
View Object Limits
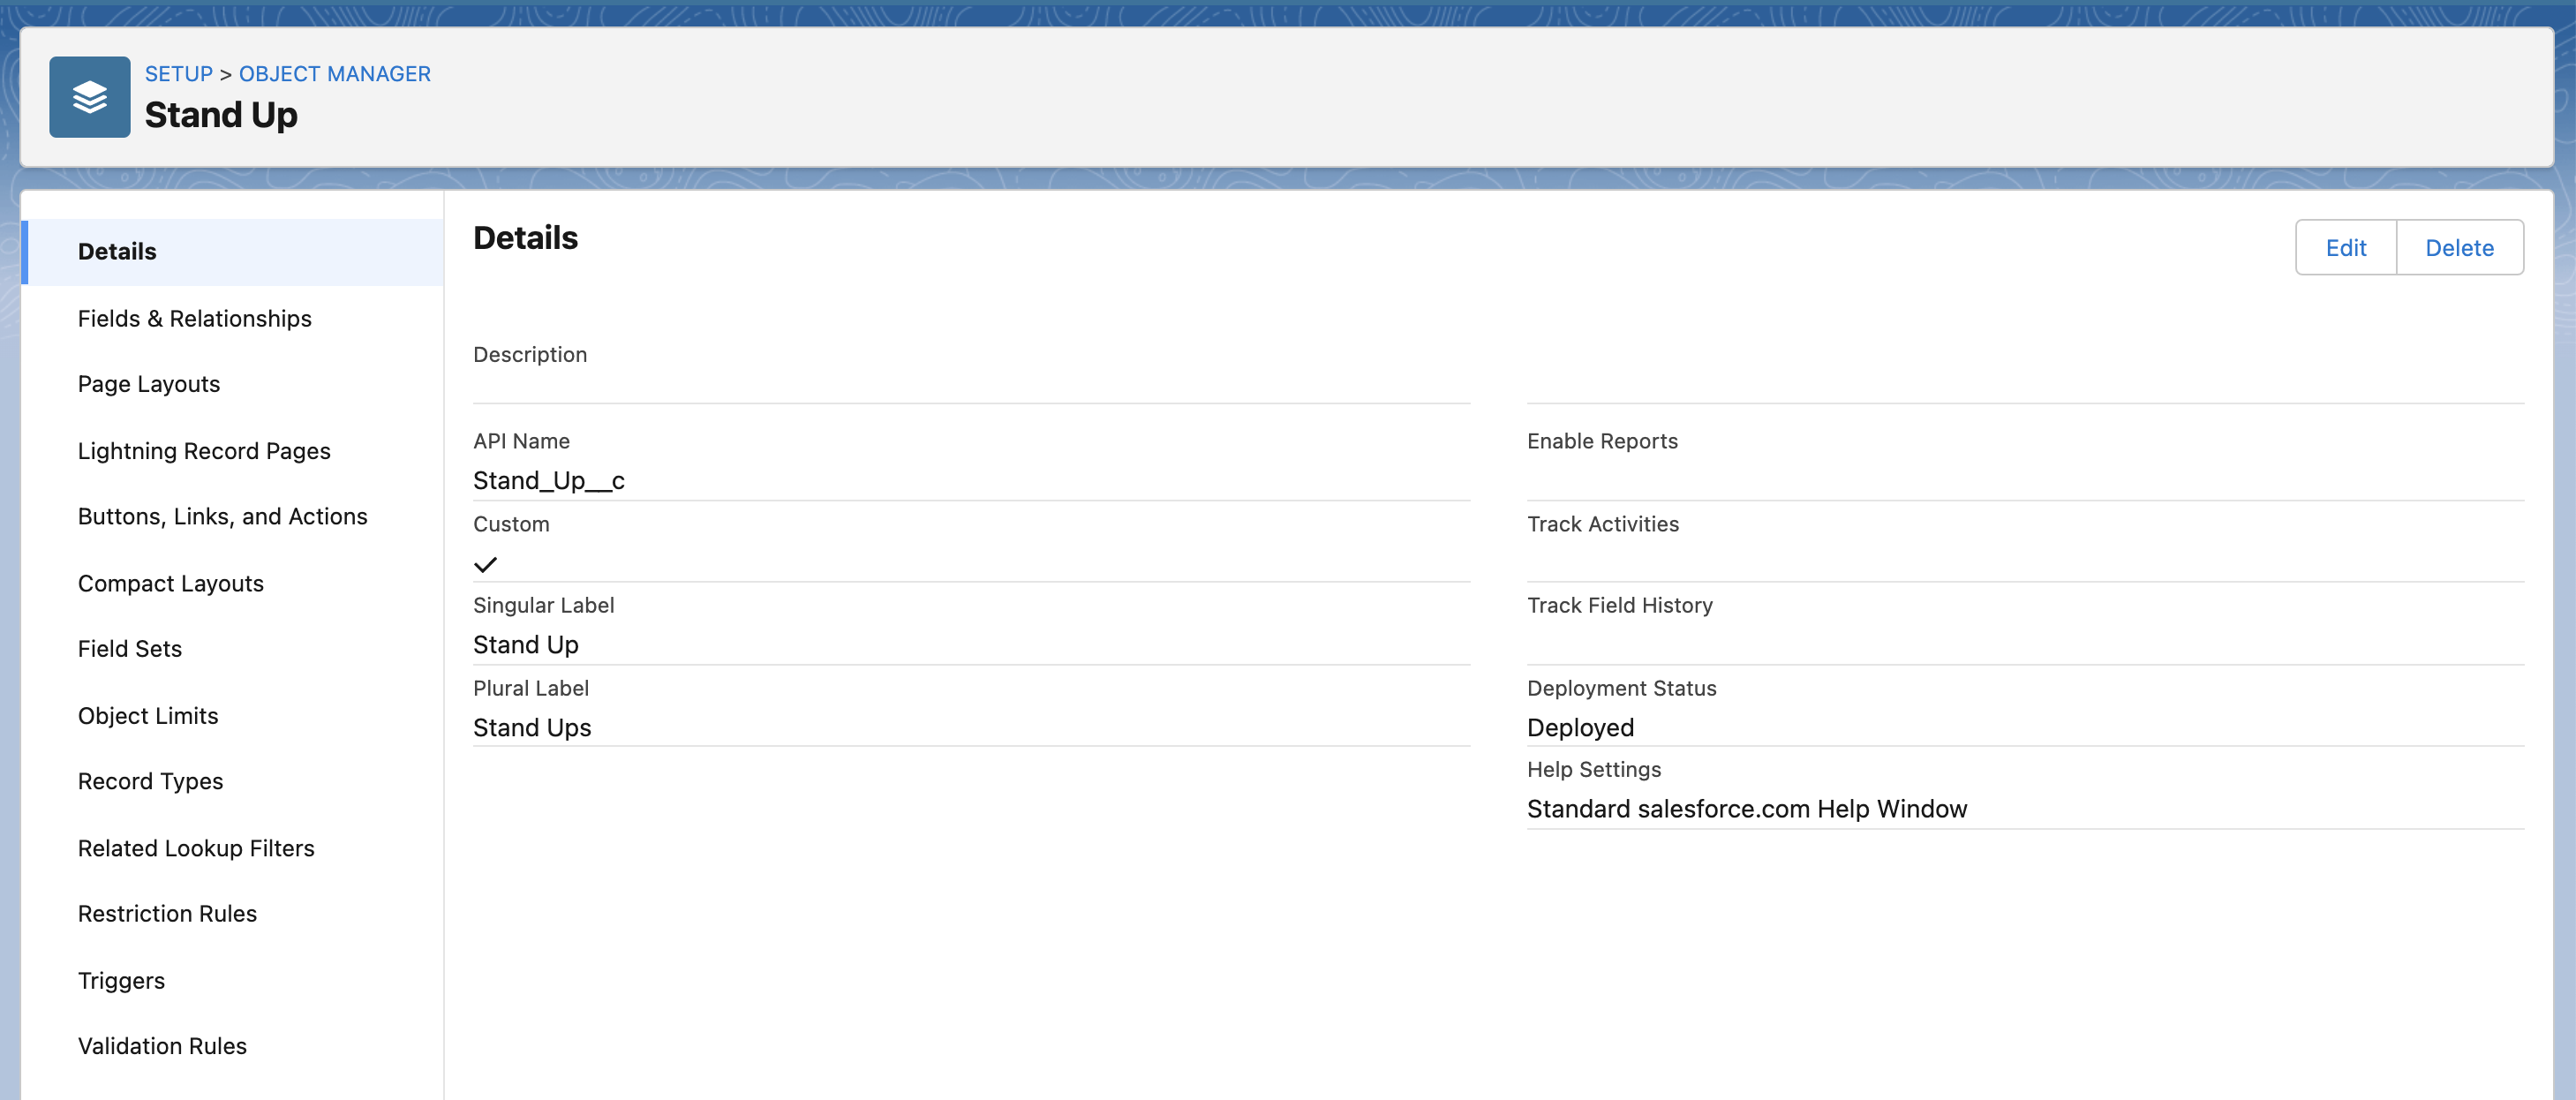coord(147,715)
